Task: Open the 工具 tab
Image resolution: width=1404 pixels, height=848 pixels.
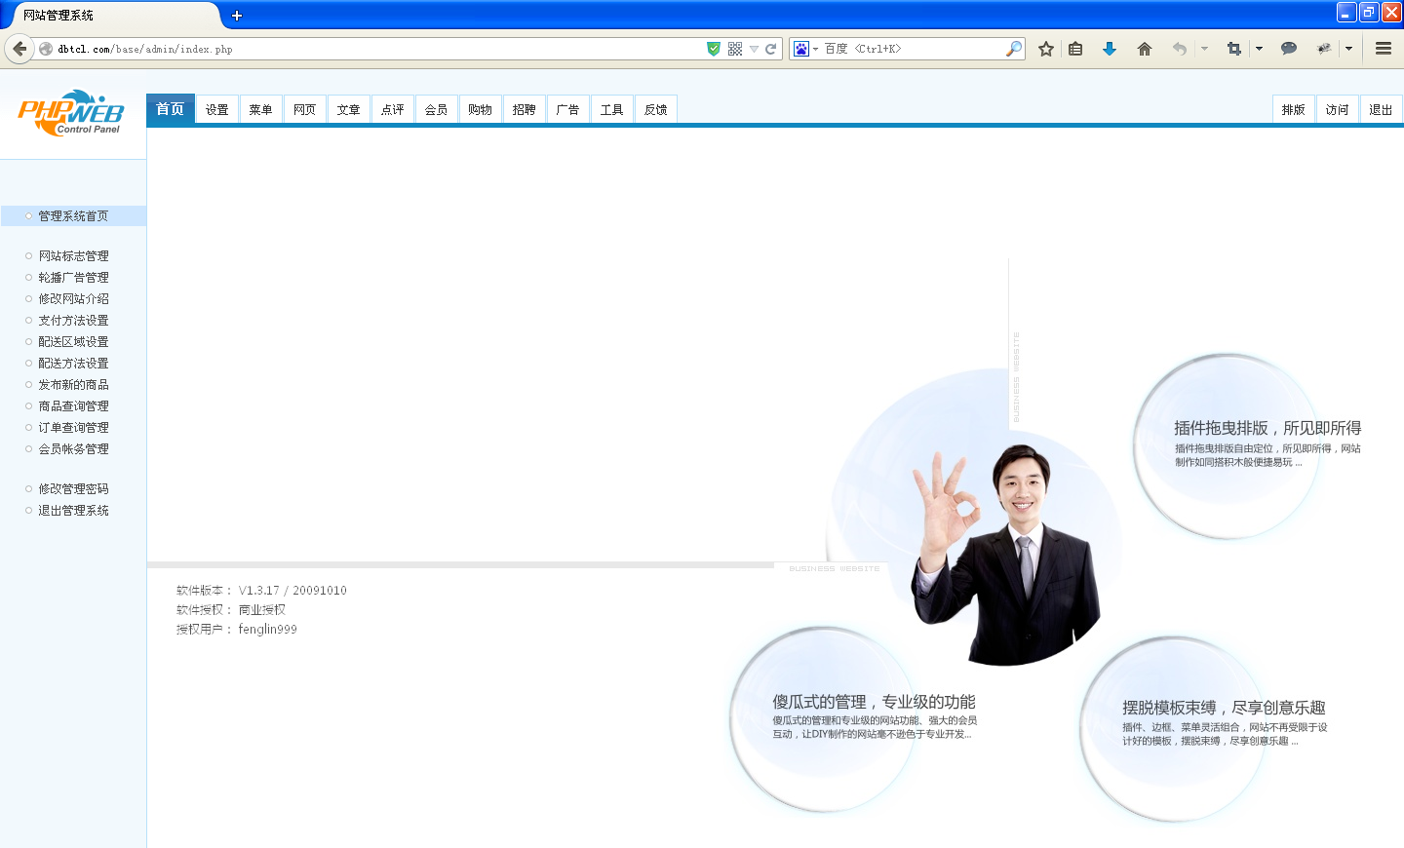Action: (612, 109)
